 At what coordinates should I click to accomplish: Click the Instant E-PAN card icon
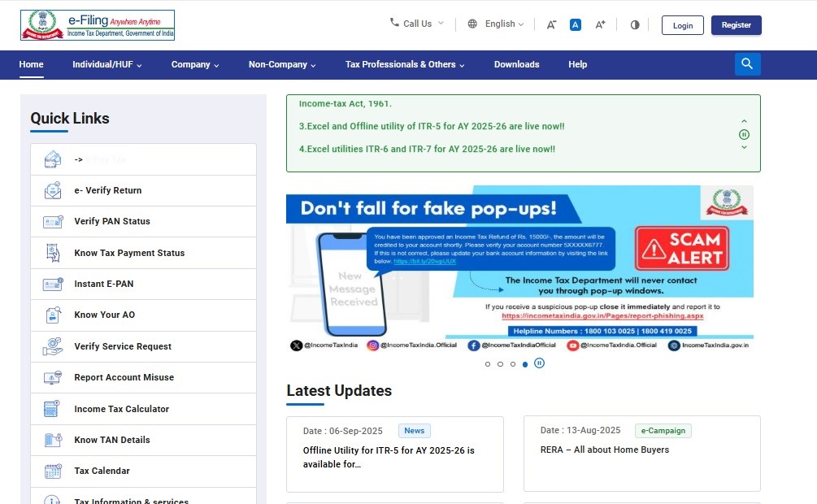(53, 284)
